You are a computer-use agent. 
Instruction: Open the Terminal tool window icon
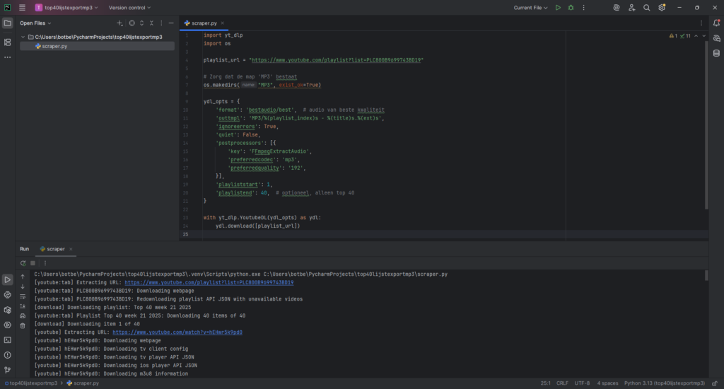[x=7, y=340]
